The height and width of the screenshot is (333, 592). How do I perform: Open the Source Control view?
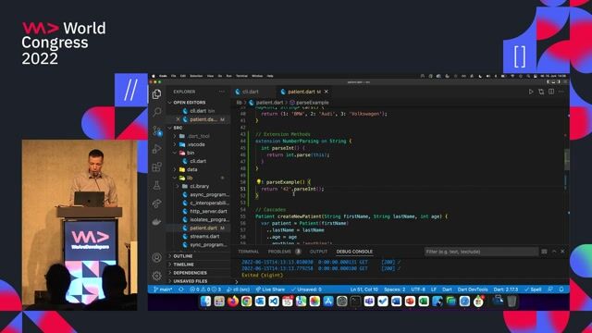156,130
